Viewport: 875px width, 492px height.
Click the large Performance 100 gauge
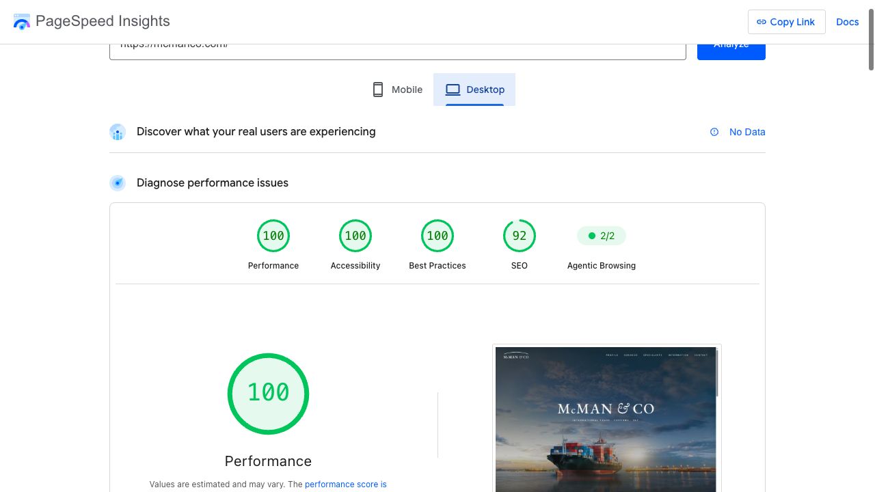(268, 394)
